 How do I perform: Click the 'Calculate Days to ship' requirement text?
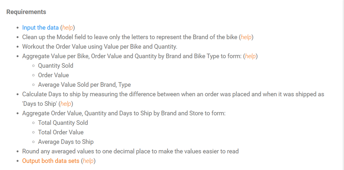tap(173, 99)
